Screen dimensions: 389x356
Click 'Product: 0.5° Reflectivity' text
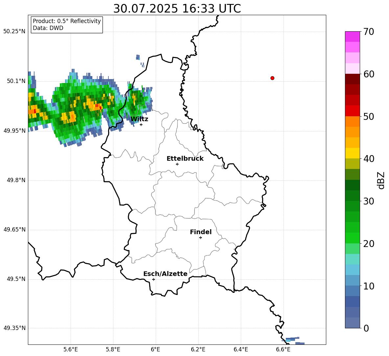point(67,21)
